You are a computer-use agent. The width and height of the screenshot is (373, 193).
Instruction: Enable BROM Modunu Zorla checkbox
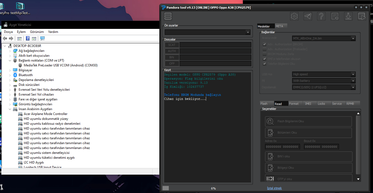(x=265, y=54)
